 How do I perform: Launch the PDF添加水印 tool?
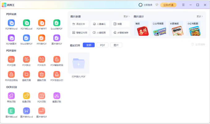(57, 76)
